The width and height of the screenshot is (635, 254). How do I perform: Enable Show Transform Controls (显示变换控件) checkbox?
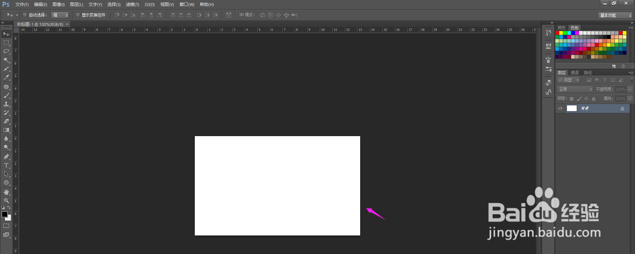tap(78, 15)
